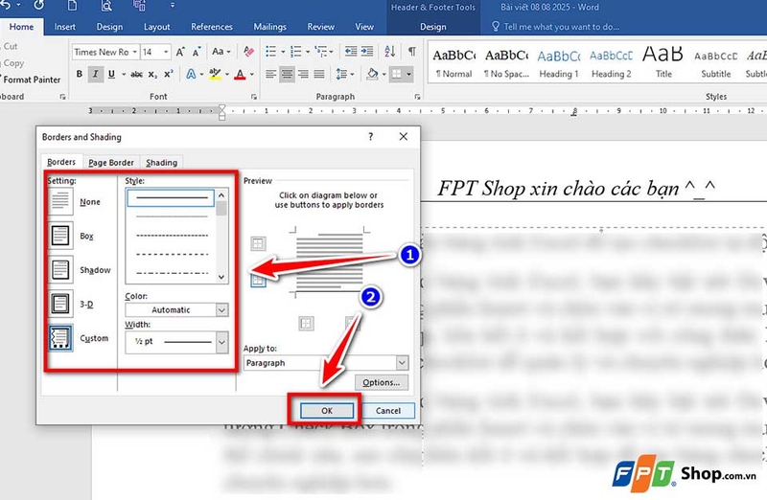Confirm with the OK button
The height and width of the screenshot is (500, 767).
[x=327, y=411]
